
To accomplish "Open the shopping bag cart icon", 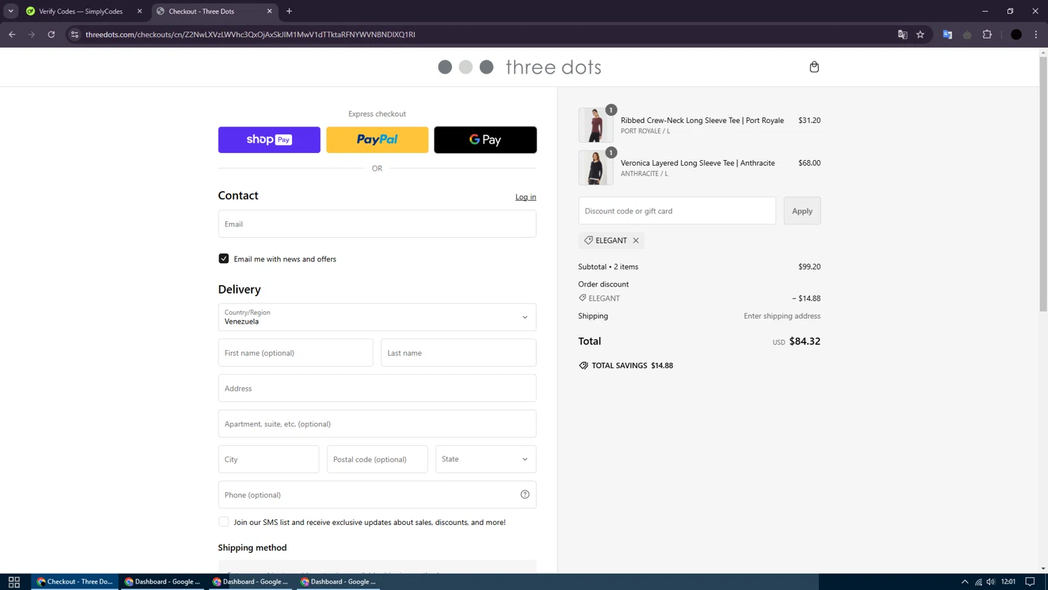I will click(814, 67).
